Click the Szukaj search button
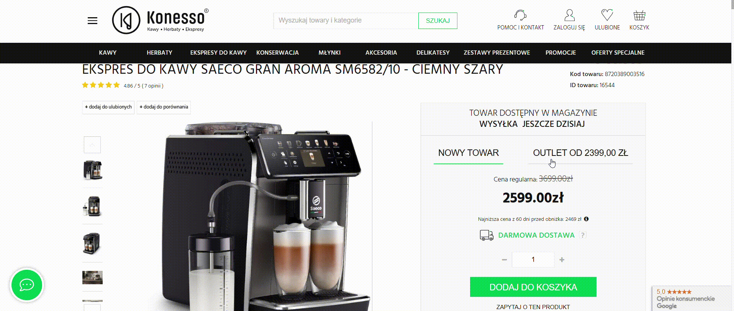This screenshot has width=734, height=311. point(437,21)
